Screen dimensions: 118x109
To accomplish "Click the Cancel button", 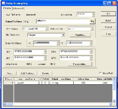I will [108, 27].
